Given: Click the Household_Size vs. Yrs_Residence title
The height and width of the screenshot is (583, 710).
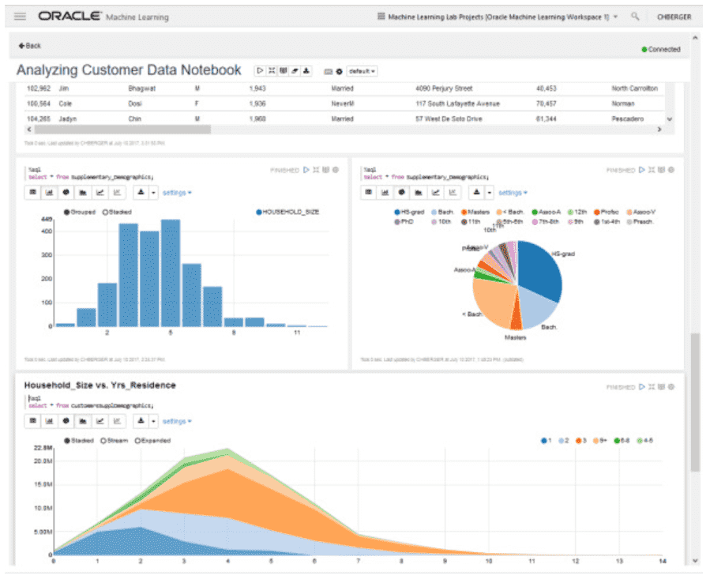Looking at the screenshot, I should click(x=100, y=385).
